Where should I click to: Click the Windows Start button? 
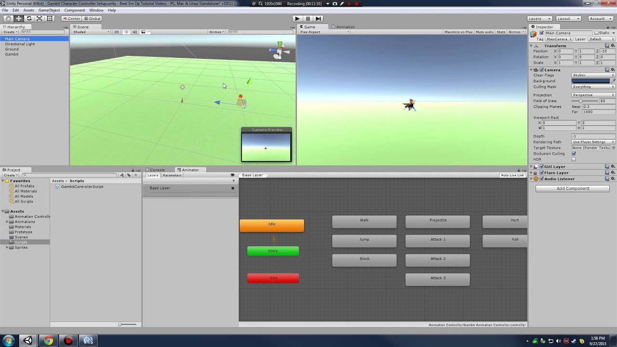point(8,341)
